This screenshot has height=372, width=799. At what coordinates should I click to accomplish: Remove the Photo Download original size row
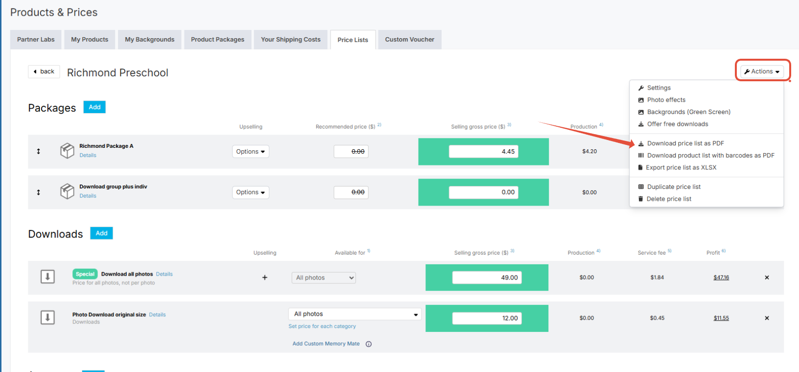(767, 318)
